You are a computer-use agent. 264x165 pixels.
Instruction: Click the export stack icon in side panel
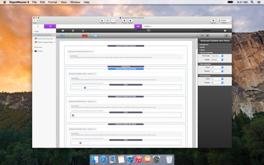click(226, 36)
